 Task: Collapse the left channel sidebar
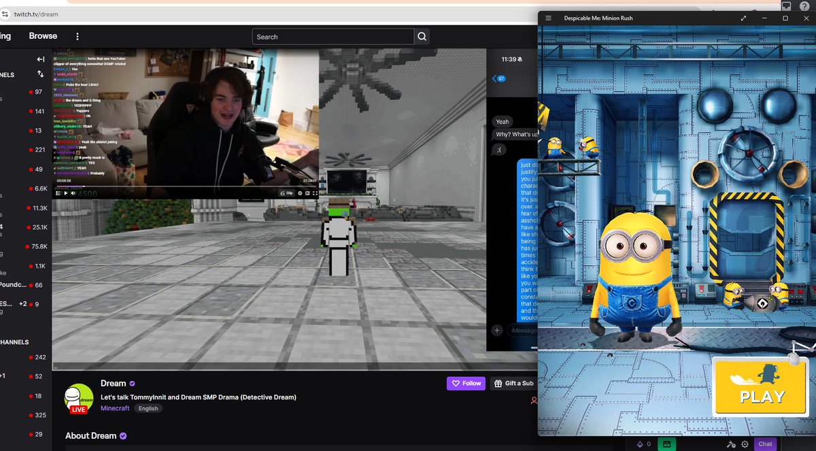click(x=41, y=60)
